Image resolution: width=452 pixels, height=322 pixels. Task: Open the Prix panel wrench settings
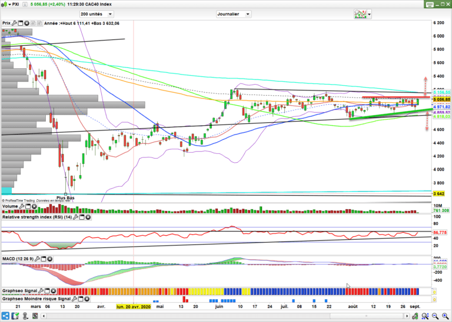pos(15,23)
